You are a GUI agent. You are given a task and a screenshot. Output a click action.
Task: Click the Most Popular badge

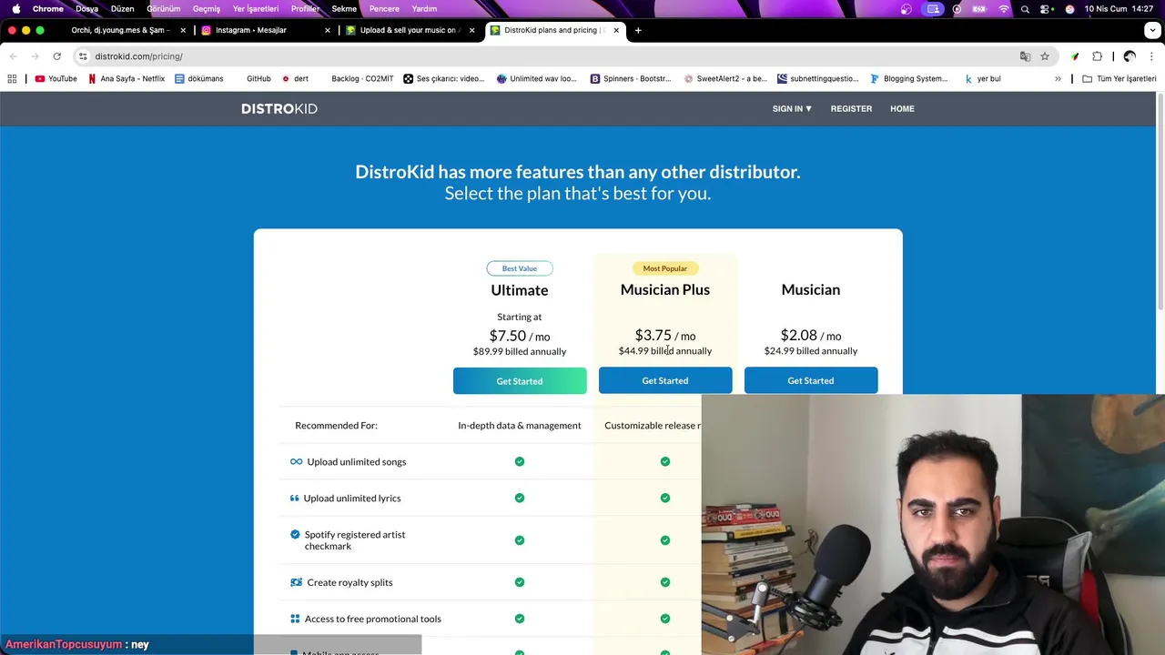coord(665,268)
